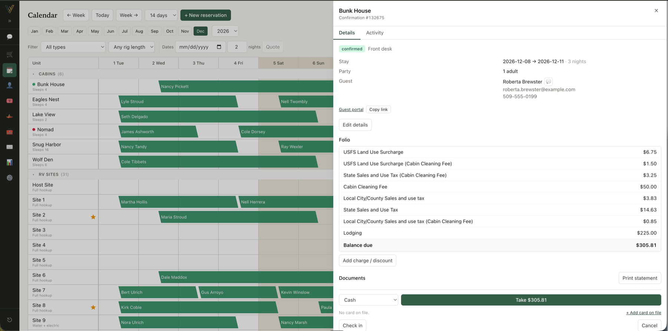Select the Dec month tab

(x=200, y=31)
